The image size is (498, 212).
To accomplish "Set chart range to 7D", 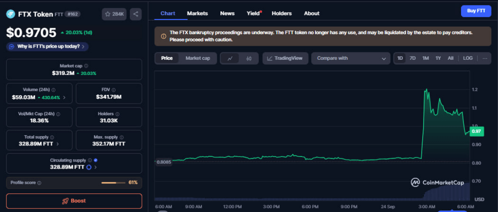I will [412, 58].
